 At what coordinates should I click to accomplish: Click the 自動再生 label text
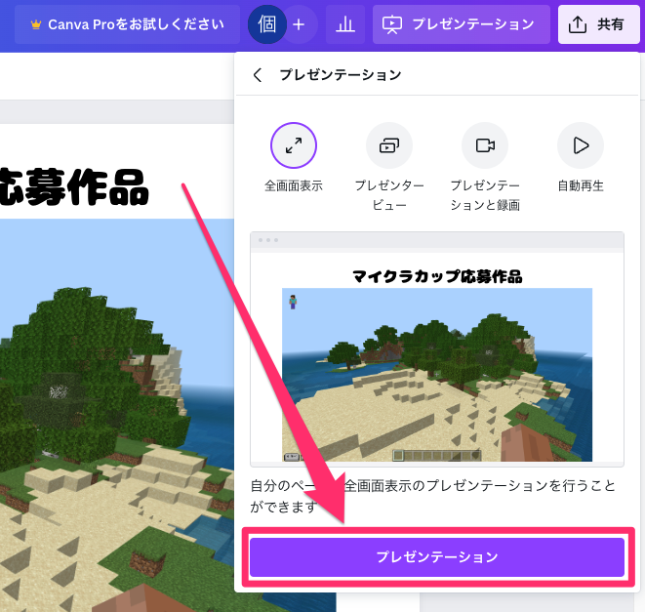click(581, 185)
